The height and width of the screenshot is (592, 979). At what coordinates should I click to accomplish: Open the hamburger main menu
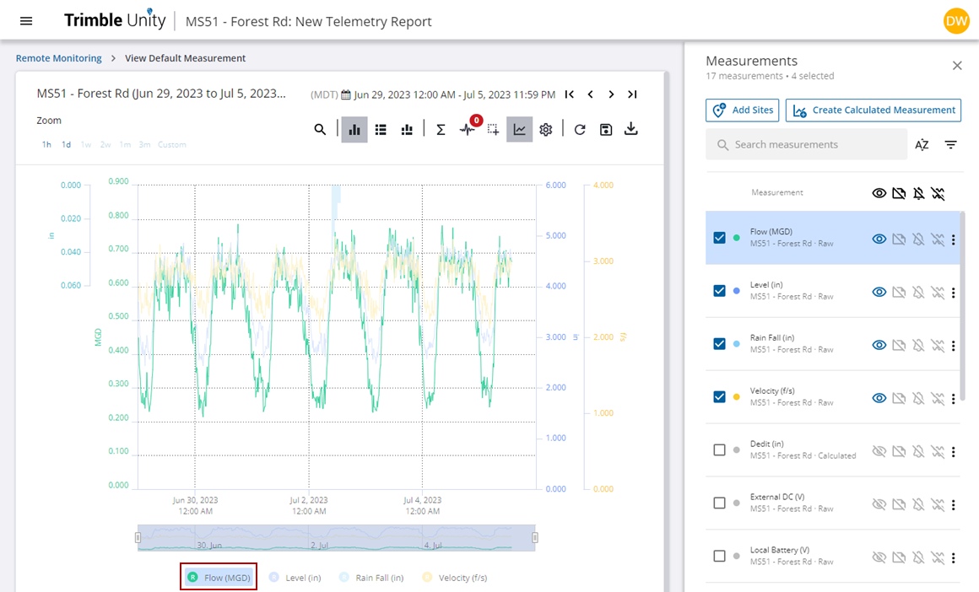[26, 21]
